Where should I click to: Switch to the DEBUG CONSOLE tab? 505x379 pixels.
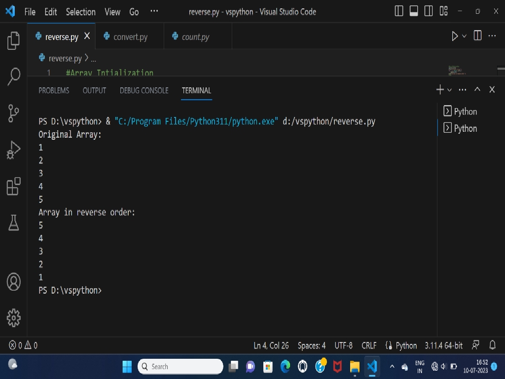coord(144,91)
